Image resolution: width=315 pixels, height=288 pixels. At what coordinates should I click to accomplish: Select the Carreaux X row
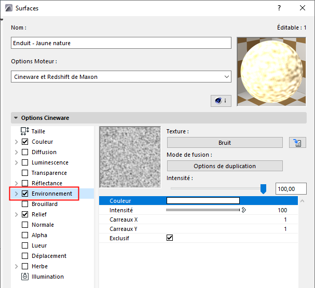(198, 220)
